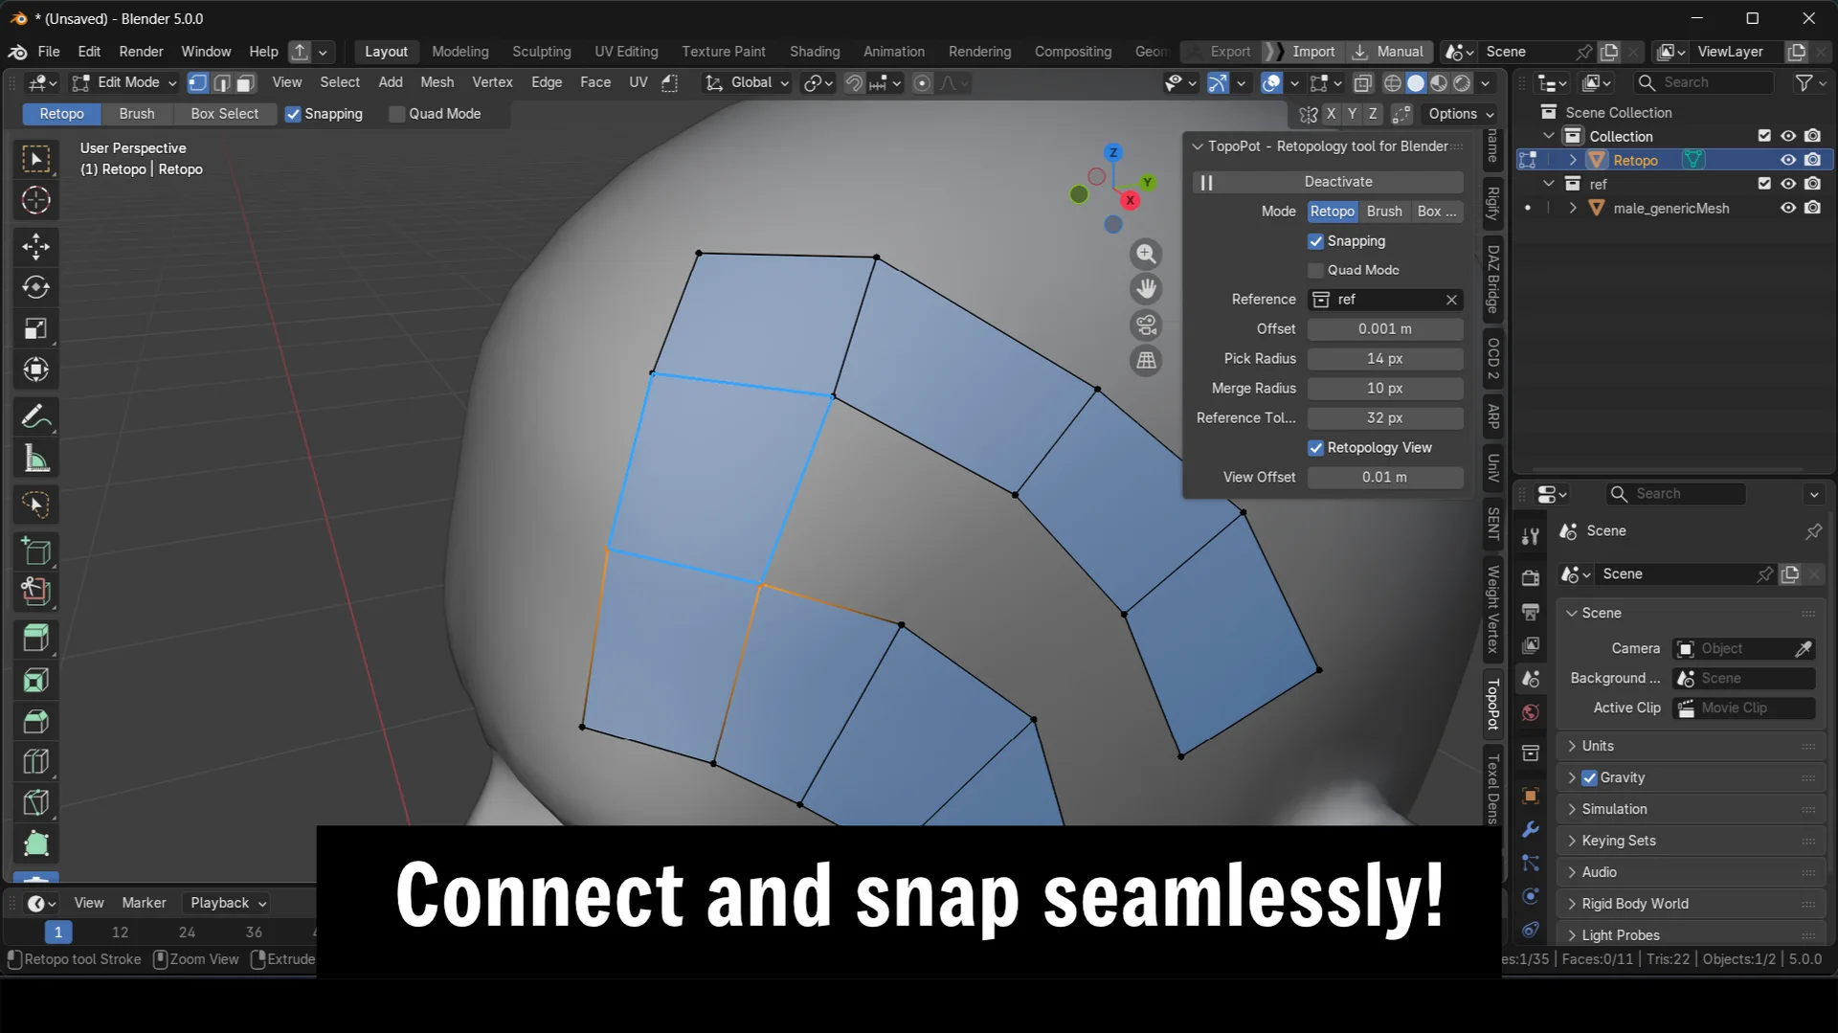Enable Quad Mode checkbox in TopoPot panel
Viewport: 1838px width, 1033px height.
(x=1316, y=270)
